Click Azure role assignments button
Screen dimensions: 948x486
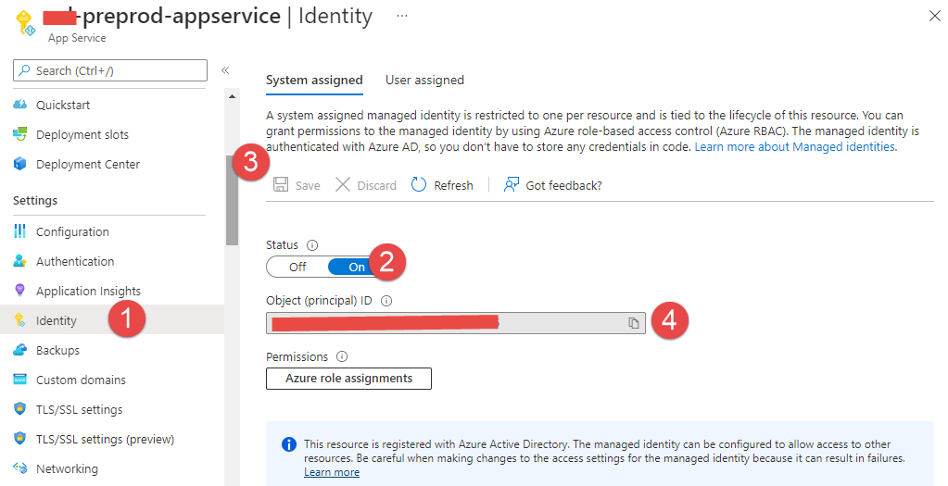348,379
